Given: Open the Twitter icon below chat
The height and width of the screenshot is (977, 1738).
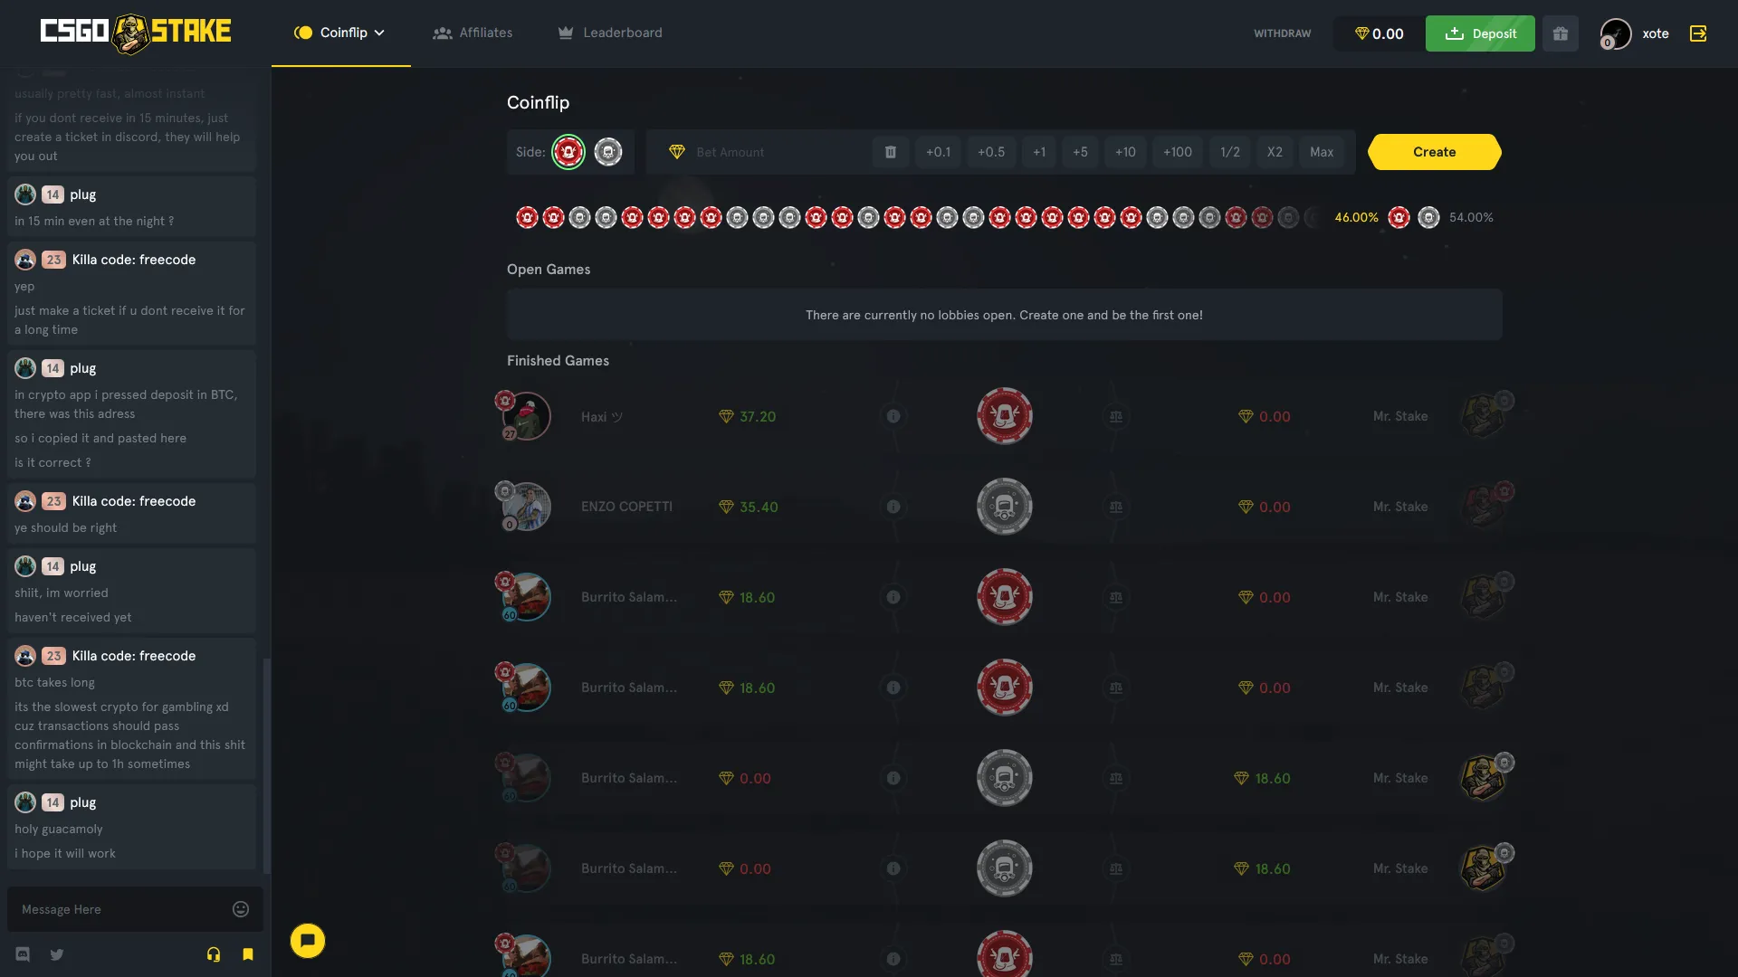Looking at the screenshot, I should tap(56, 954).
